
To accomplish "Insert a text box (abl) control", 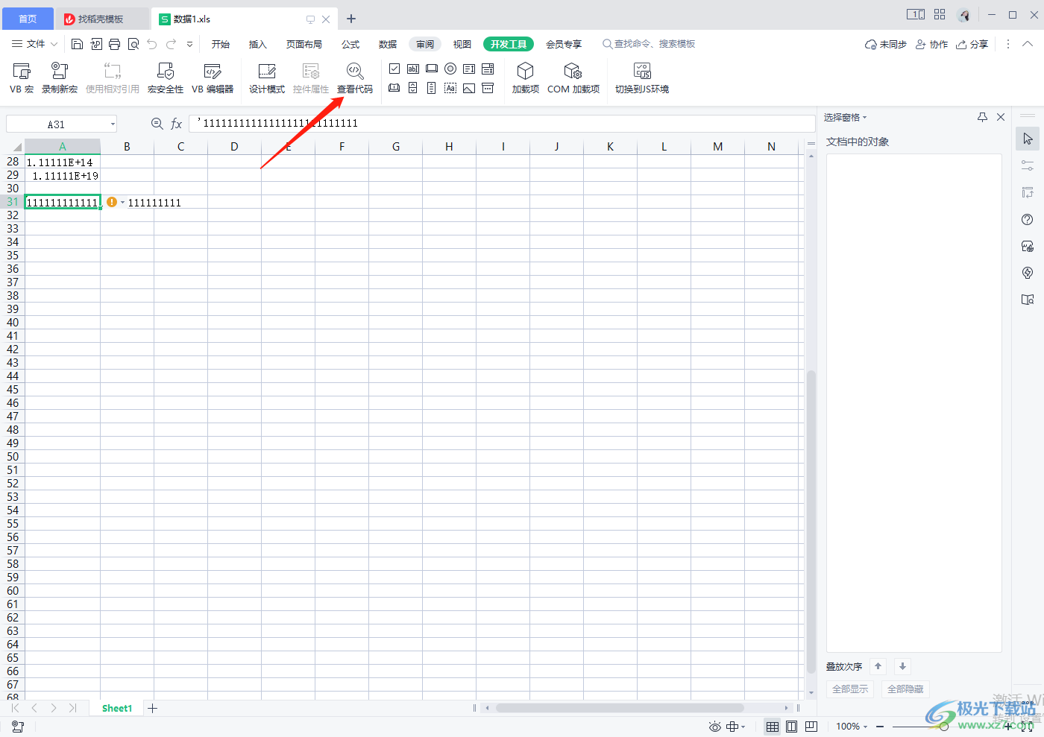I will coord(413,69).
